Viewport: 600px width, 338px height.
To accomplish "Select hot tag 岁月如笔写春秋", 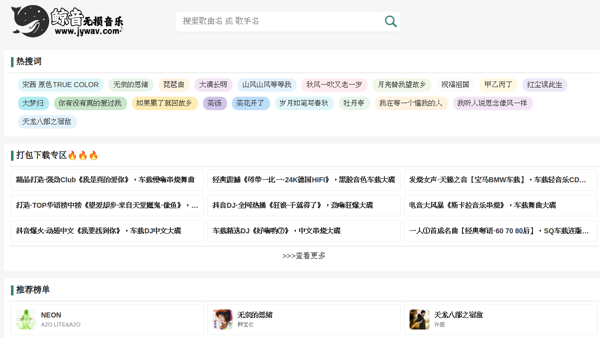I will pyautogui.click(x=304, y=103).
